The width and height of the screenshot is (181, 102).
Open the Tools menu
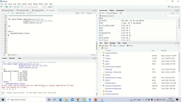coord(46,4)
